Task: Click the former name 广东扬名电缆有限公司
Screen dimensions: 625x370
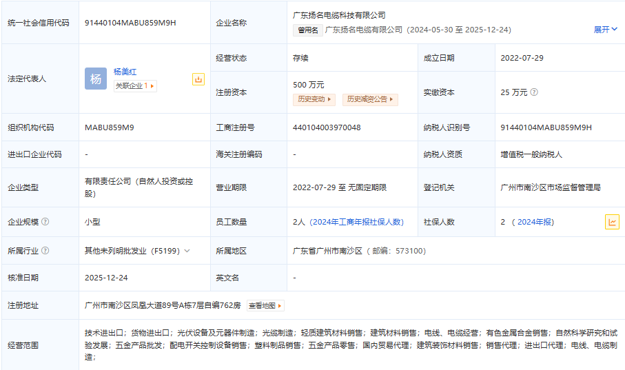Action: [x=364, y=30]
